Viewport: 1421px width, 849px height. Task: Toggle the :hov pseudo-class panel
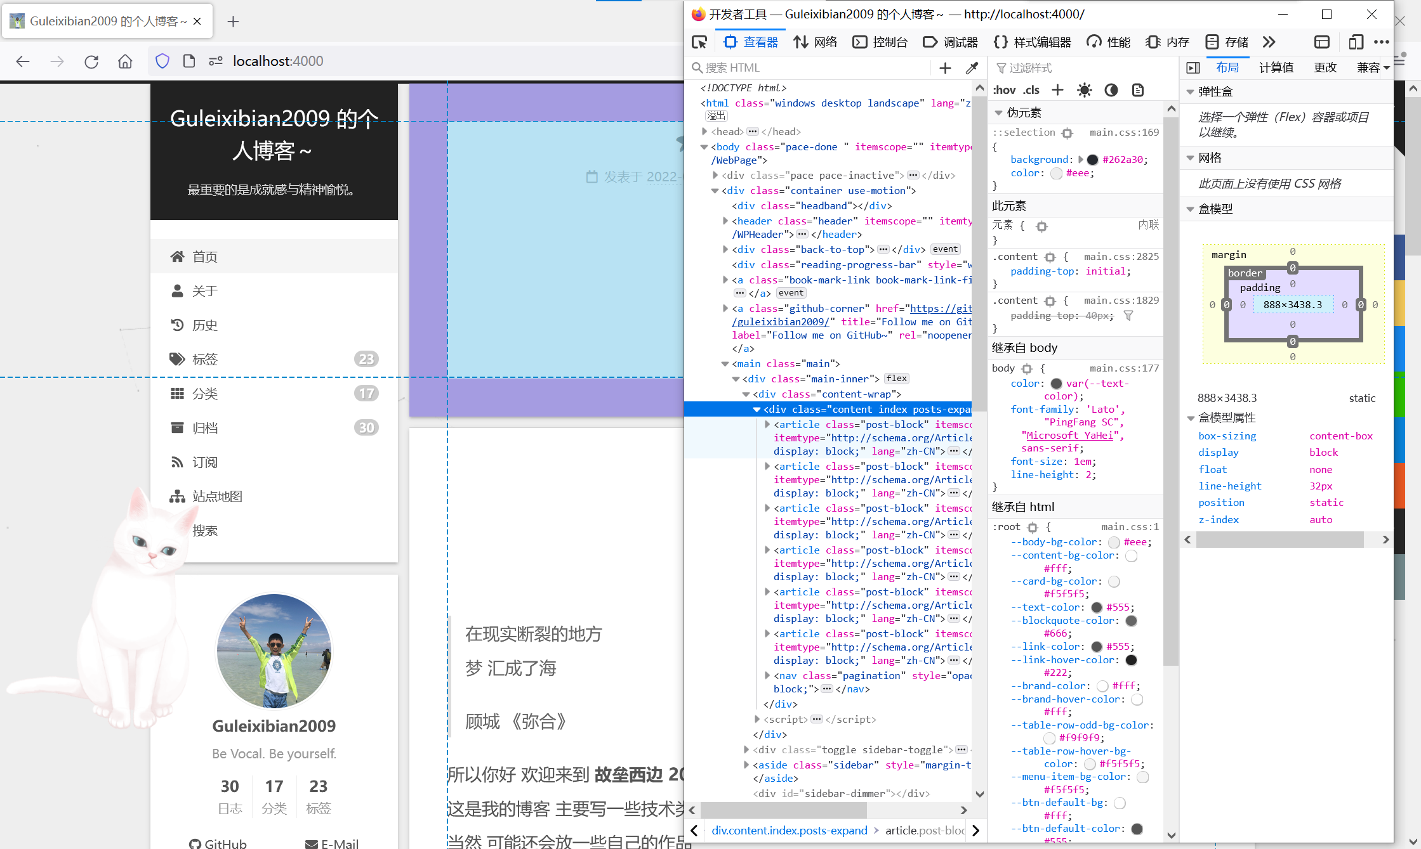(1003, 89)
